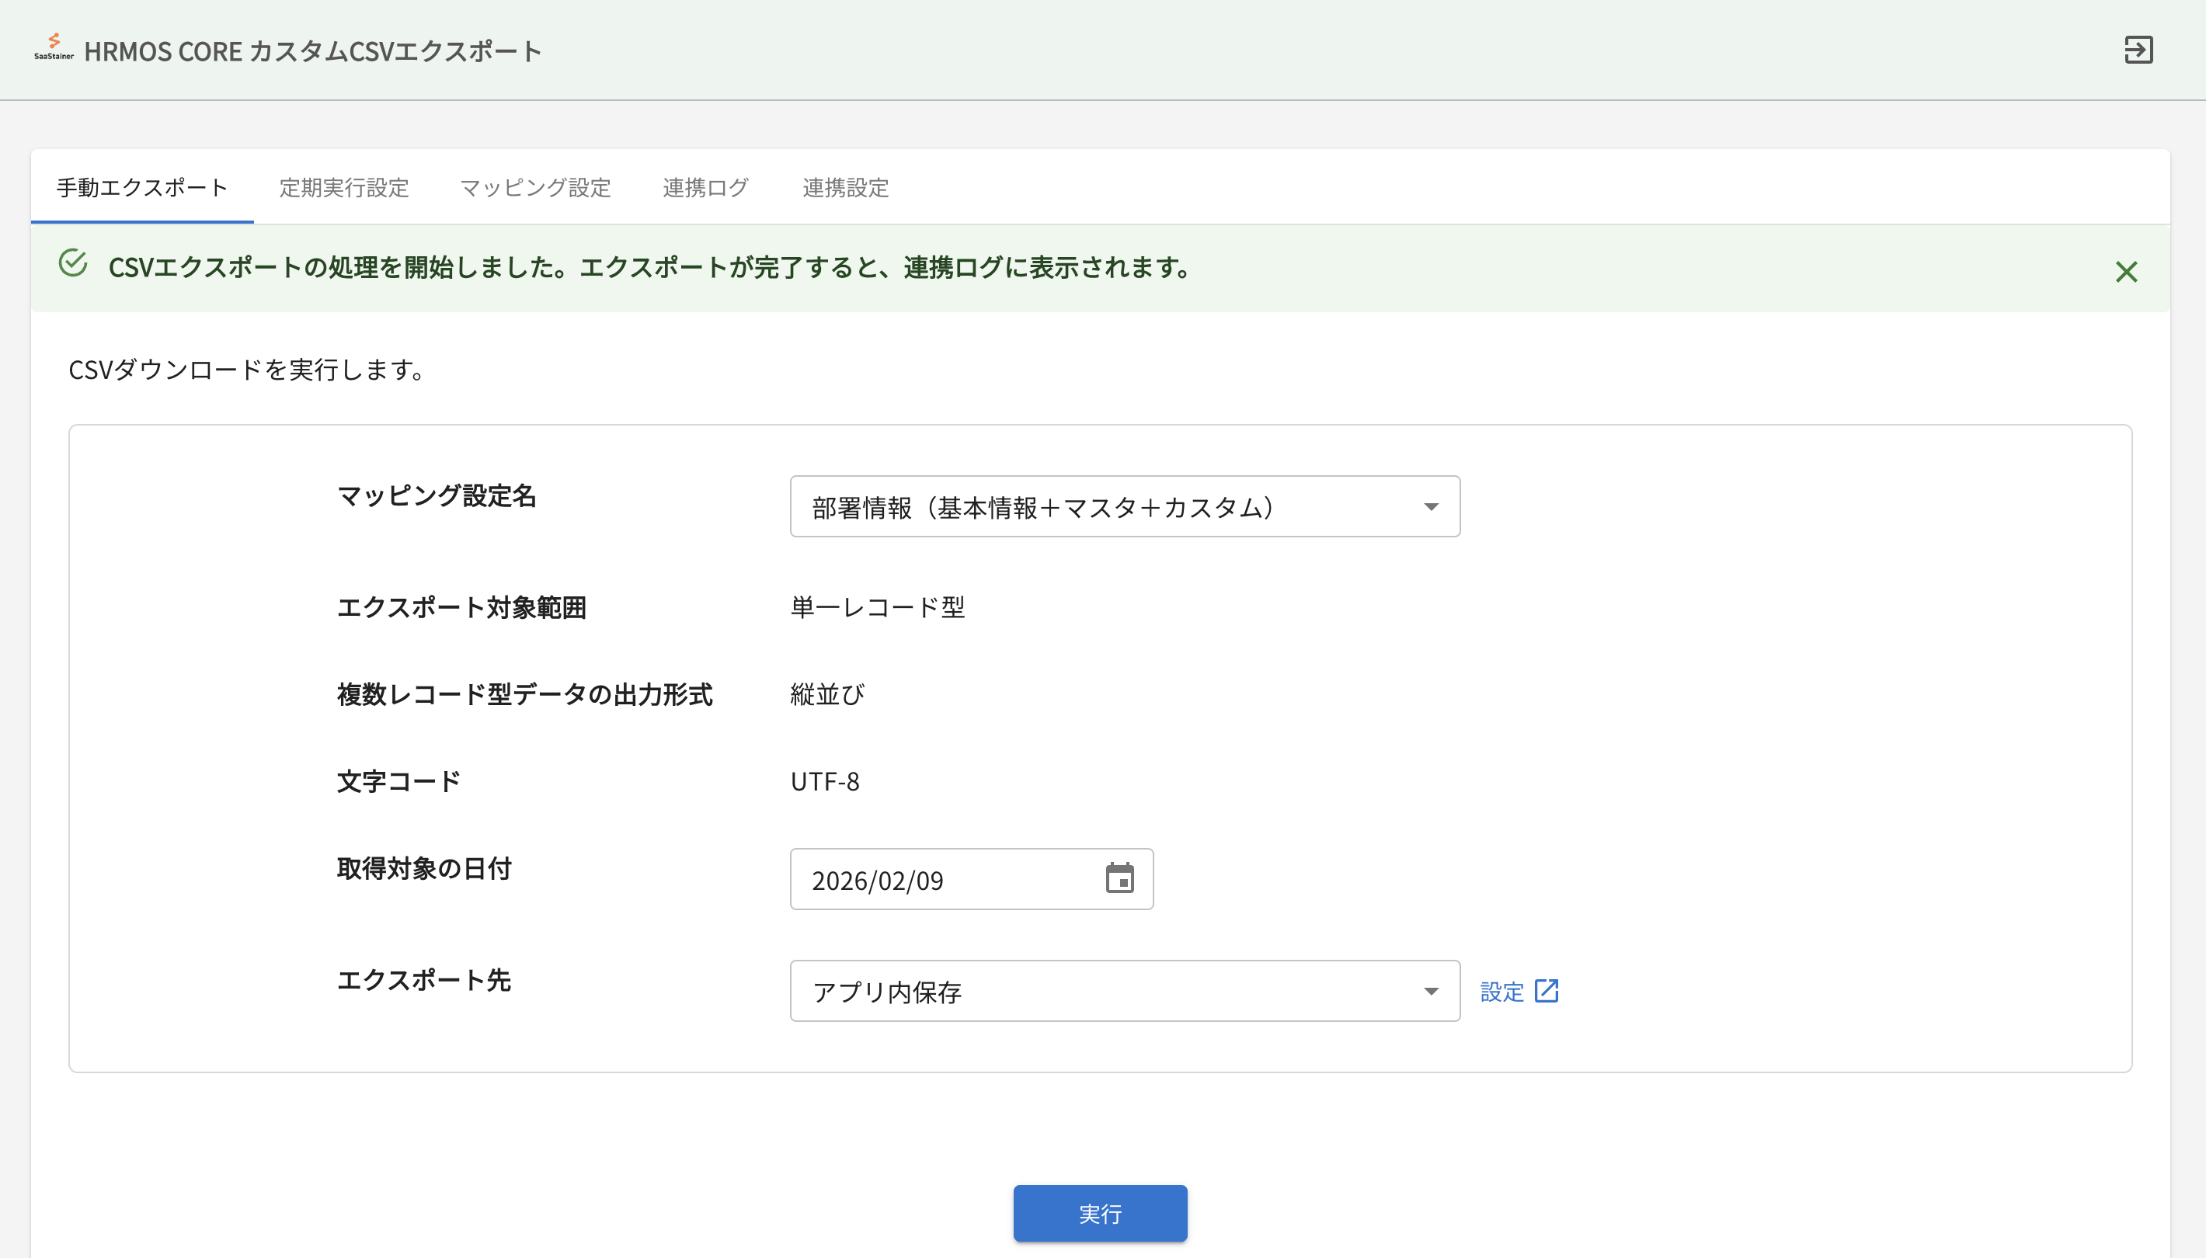Switch to the マッピング設定 tab
2206x1258 pixels.
535,187
